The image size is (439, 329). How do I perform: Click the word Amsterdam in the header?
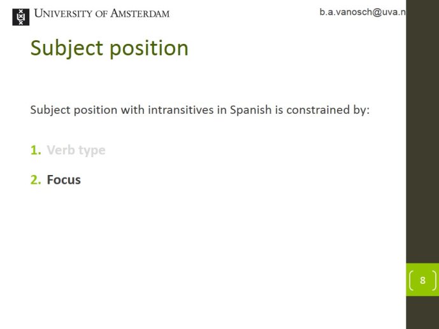point(140,13)
